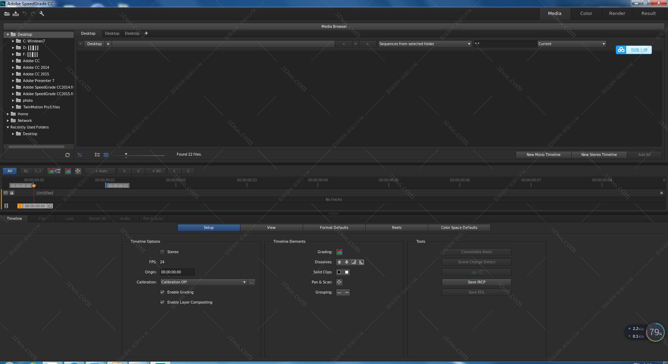
Task: Enable the Stereo checkbox
Action: 162,252
